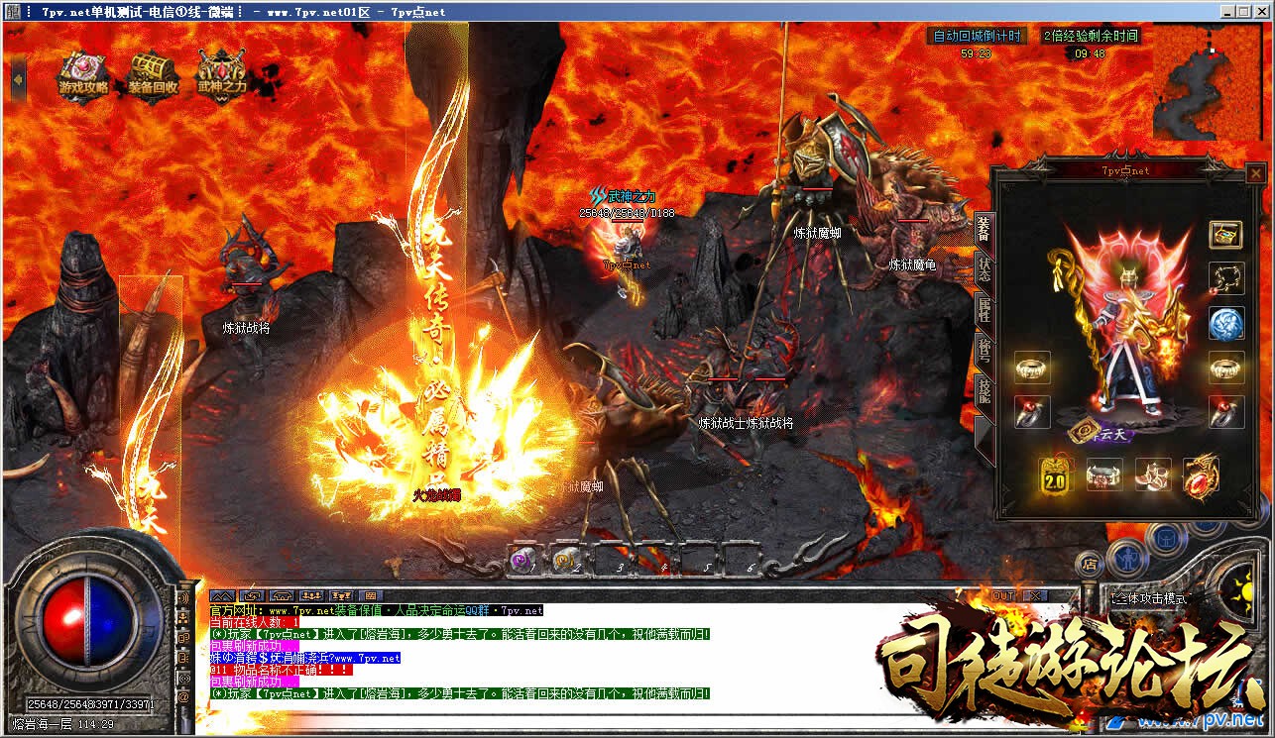Click the 当前在线人数 chat line

pyautogui.click(x=256, y=622)
